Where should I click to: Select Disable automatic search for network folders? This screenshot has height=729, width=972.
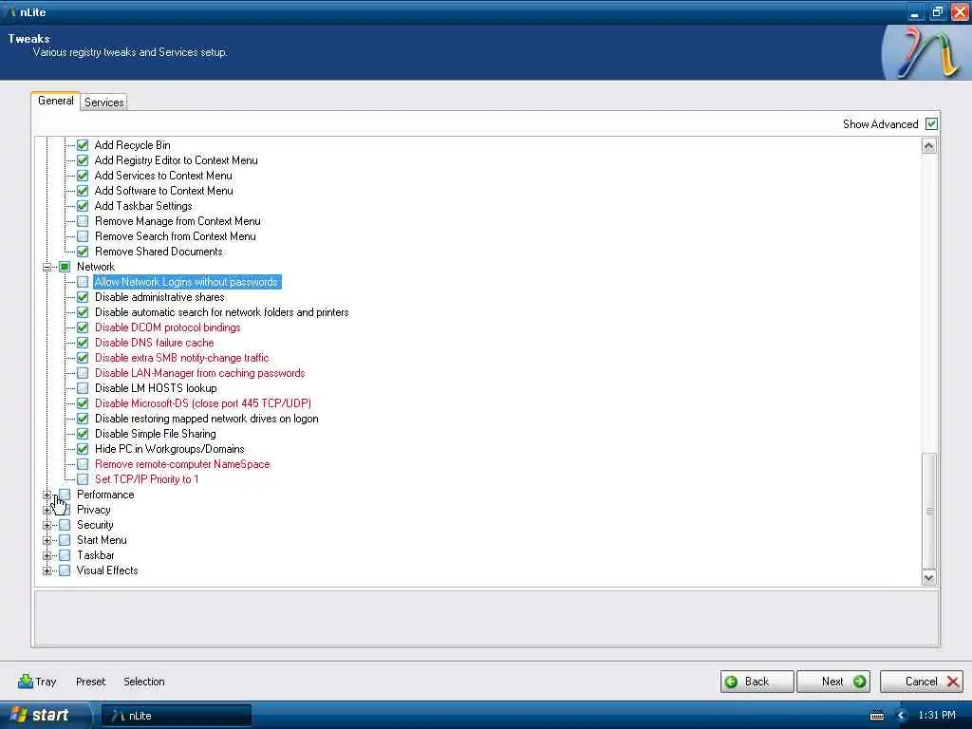pyautogui.click(x=221, y=312)
